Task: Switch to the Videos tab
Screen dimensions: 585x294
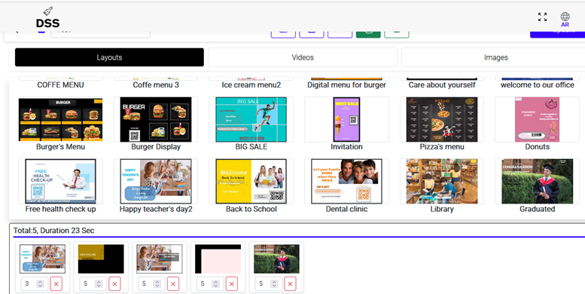Action: tap(303, 57)
